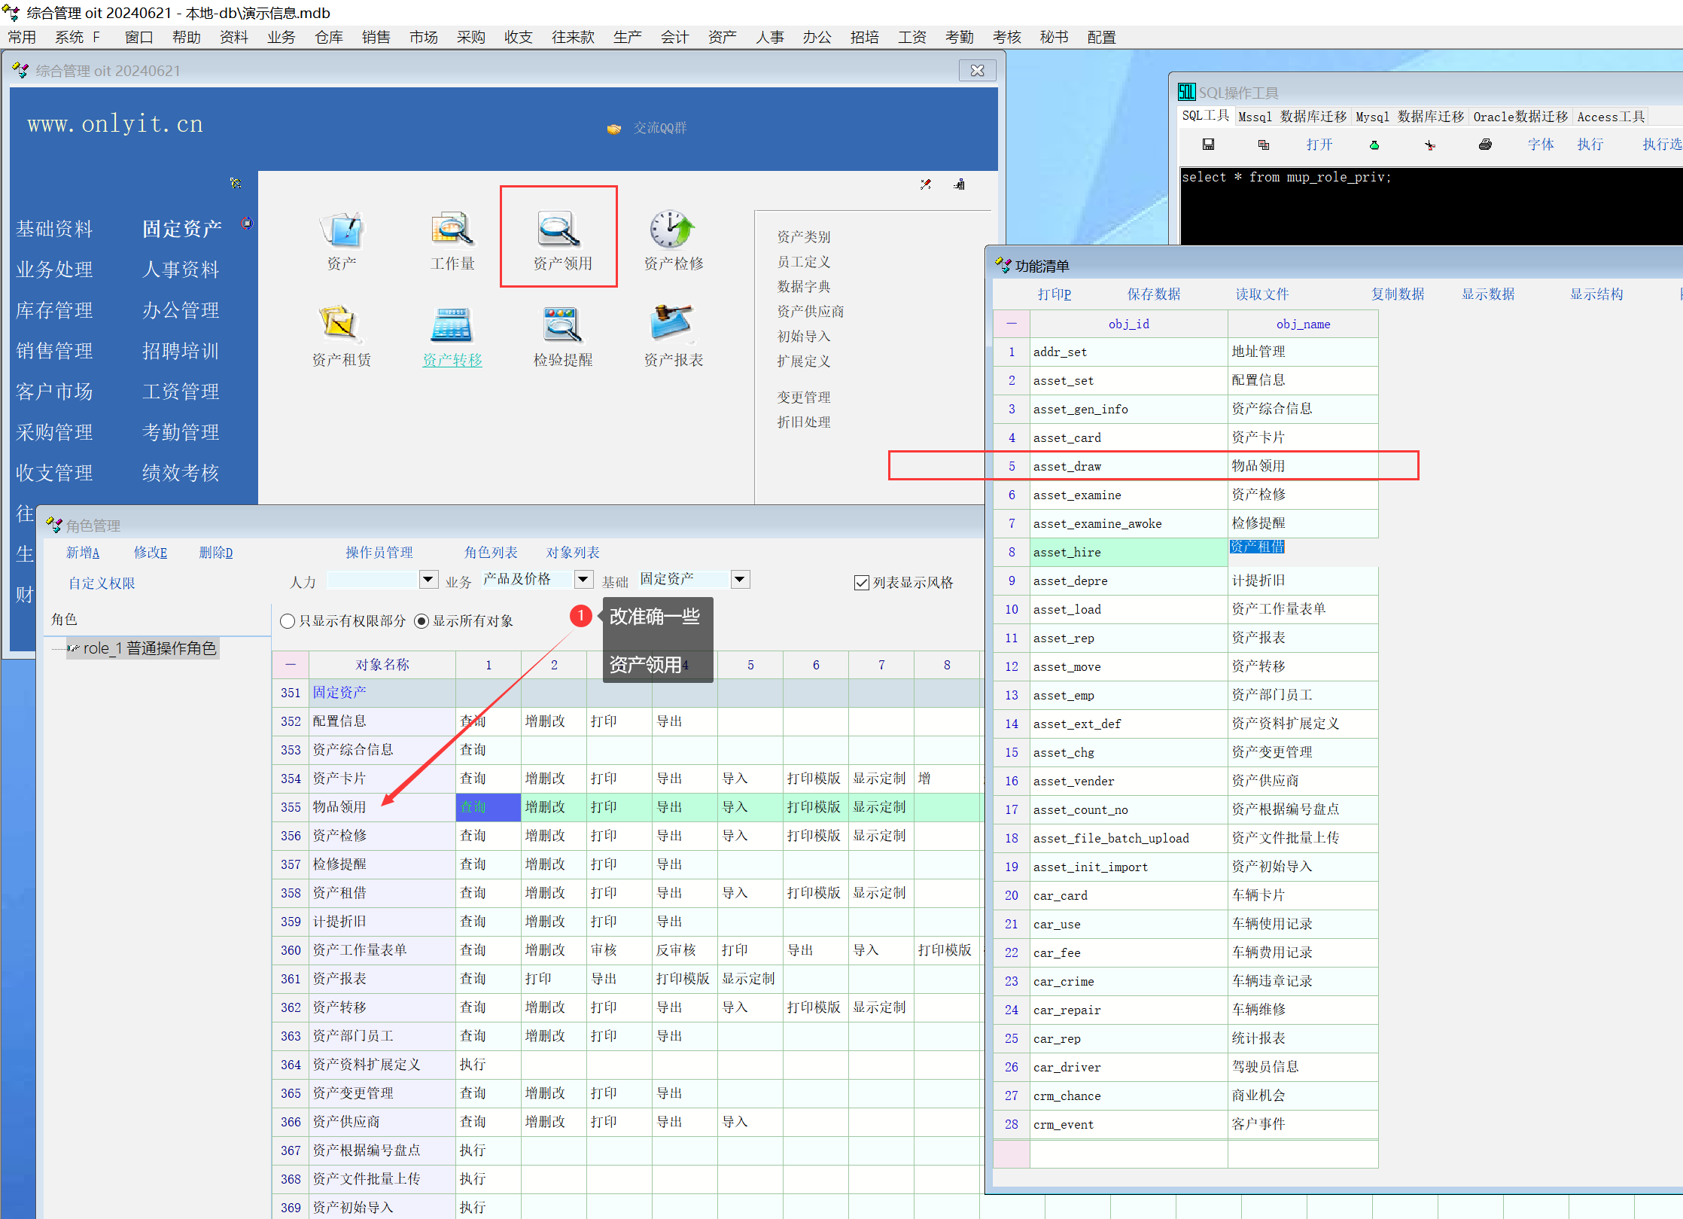Open the 基础 固定资产 dropdown
Screen dimensions: 1683x1219
[x=740, y=579]
